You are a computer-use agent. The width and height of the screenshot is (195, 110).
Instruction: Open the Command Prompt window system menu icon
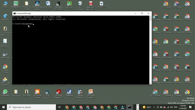[15, 13]
